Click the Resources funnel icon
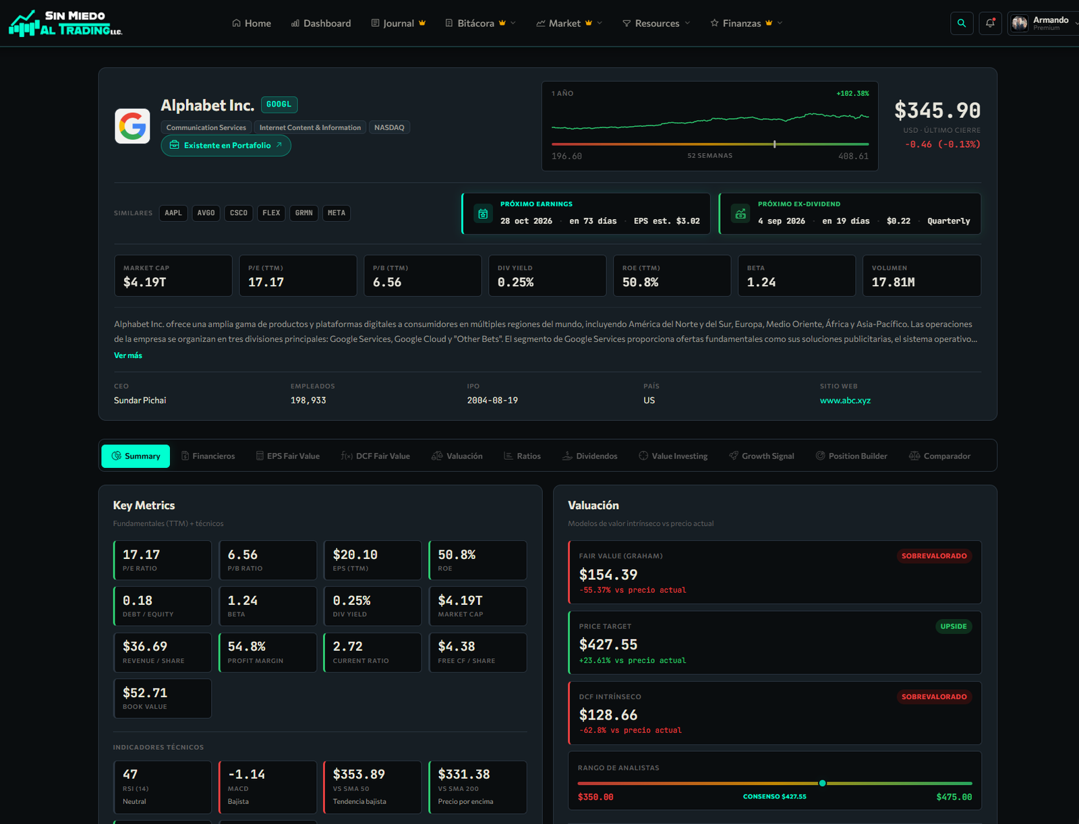This screenshot has height=824, width=1079. click(x=626, y=23)
